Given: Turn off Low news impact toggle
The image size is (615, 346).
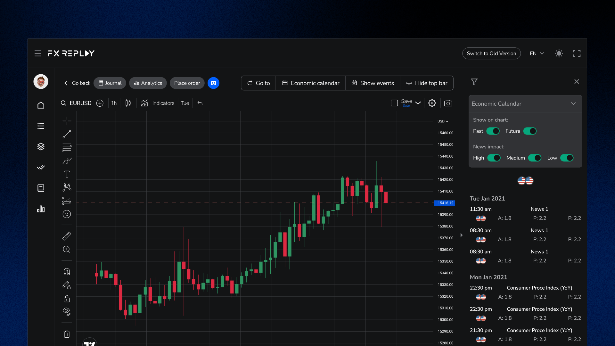Looking at the screenshot, I should [567, 158].
